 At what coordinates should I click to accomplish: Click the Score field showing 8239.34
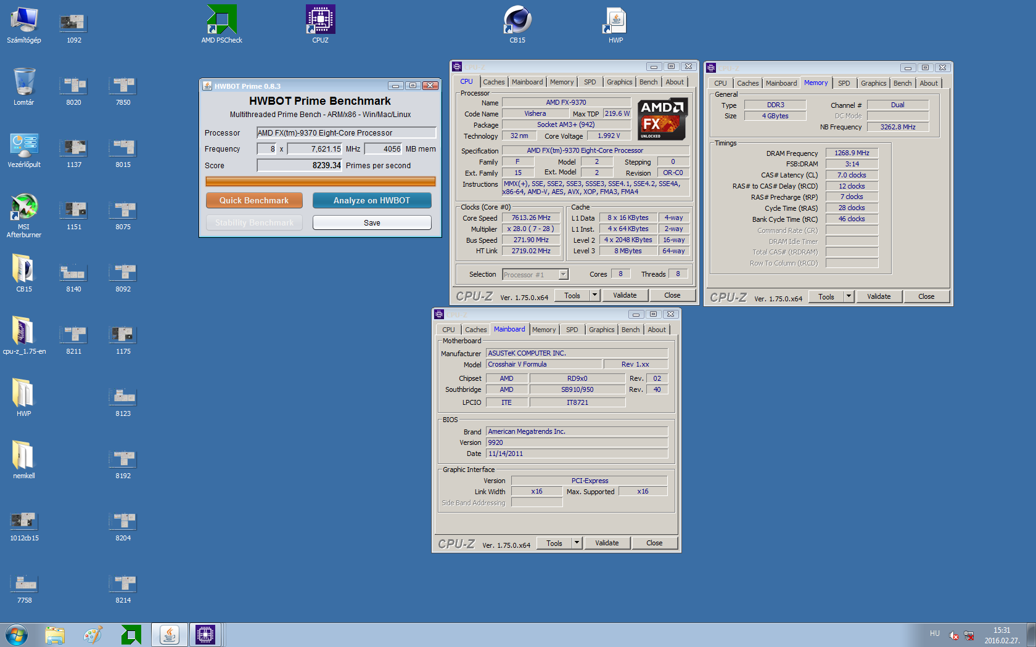point(300,165)
